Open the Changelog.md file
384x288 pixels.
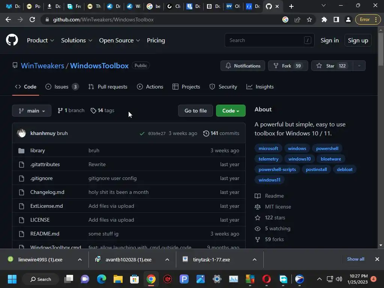tap(47, 192)
